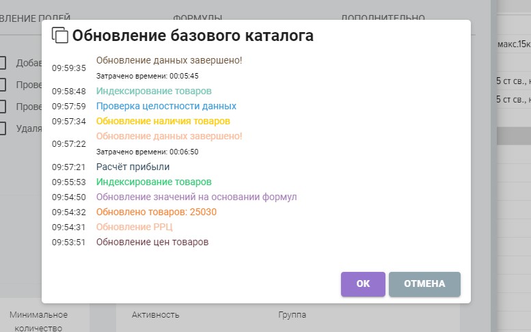The height and width of the screenshot is (332, 531).
Task: Click the 'Активность' column header in the background
Action: click(x=155, y=315)
